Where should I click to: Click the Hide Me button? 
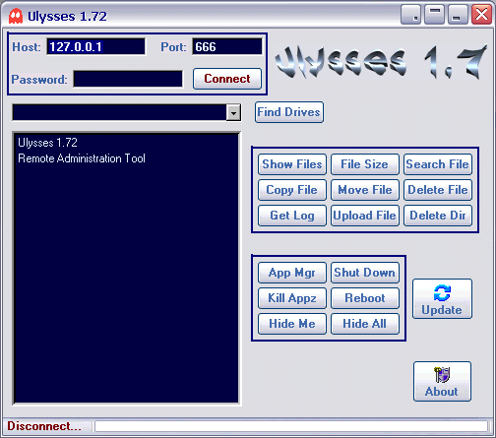click(x=292, y=324)
